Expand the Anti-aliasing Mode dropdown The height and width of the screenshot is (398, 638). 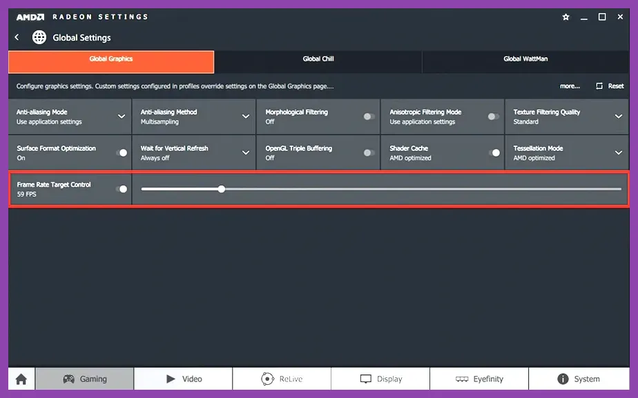122,117
